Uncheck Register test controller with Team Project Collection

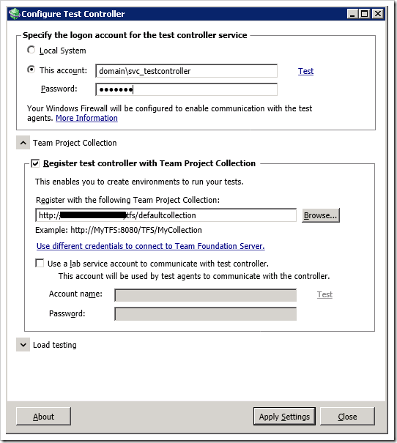[35, 163]
